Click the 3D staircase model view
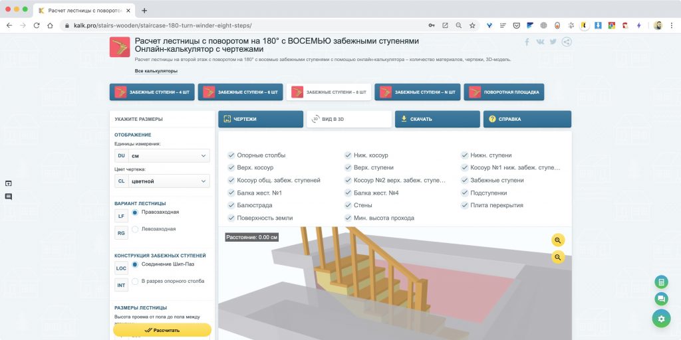This screenshot has height=340, width=681. (x=395, y=283)
